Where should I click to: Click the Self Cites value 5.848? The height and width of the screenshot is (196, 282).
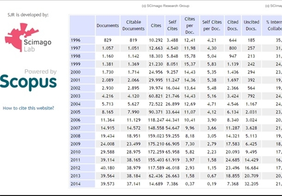pos(172,56)
